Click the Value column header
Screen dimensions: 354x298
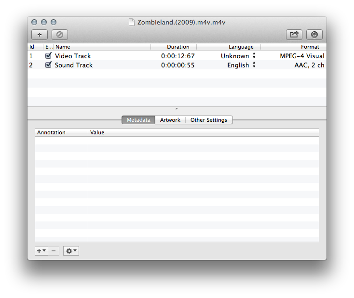pyautogui.click(x=204, y=132)
